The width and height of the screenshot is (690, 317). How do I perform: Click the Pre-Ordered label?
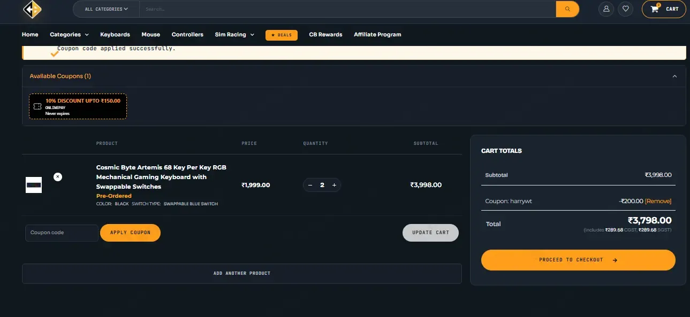point(114,196)
